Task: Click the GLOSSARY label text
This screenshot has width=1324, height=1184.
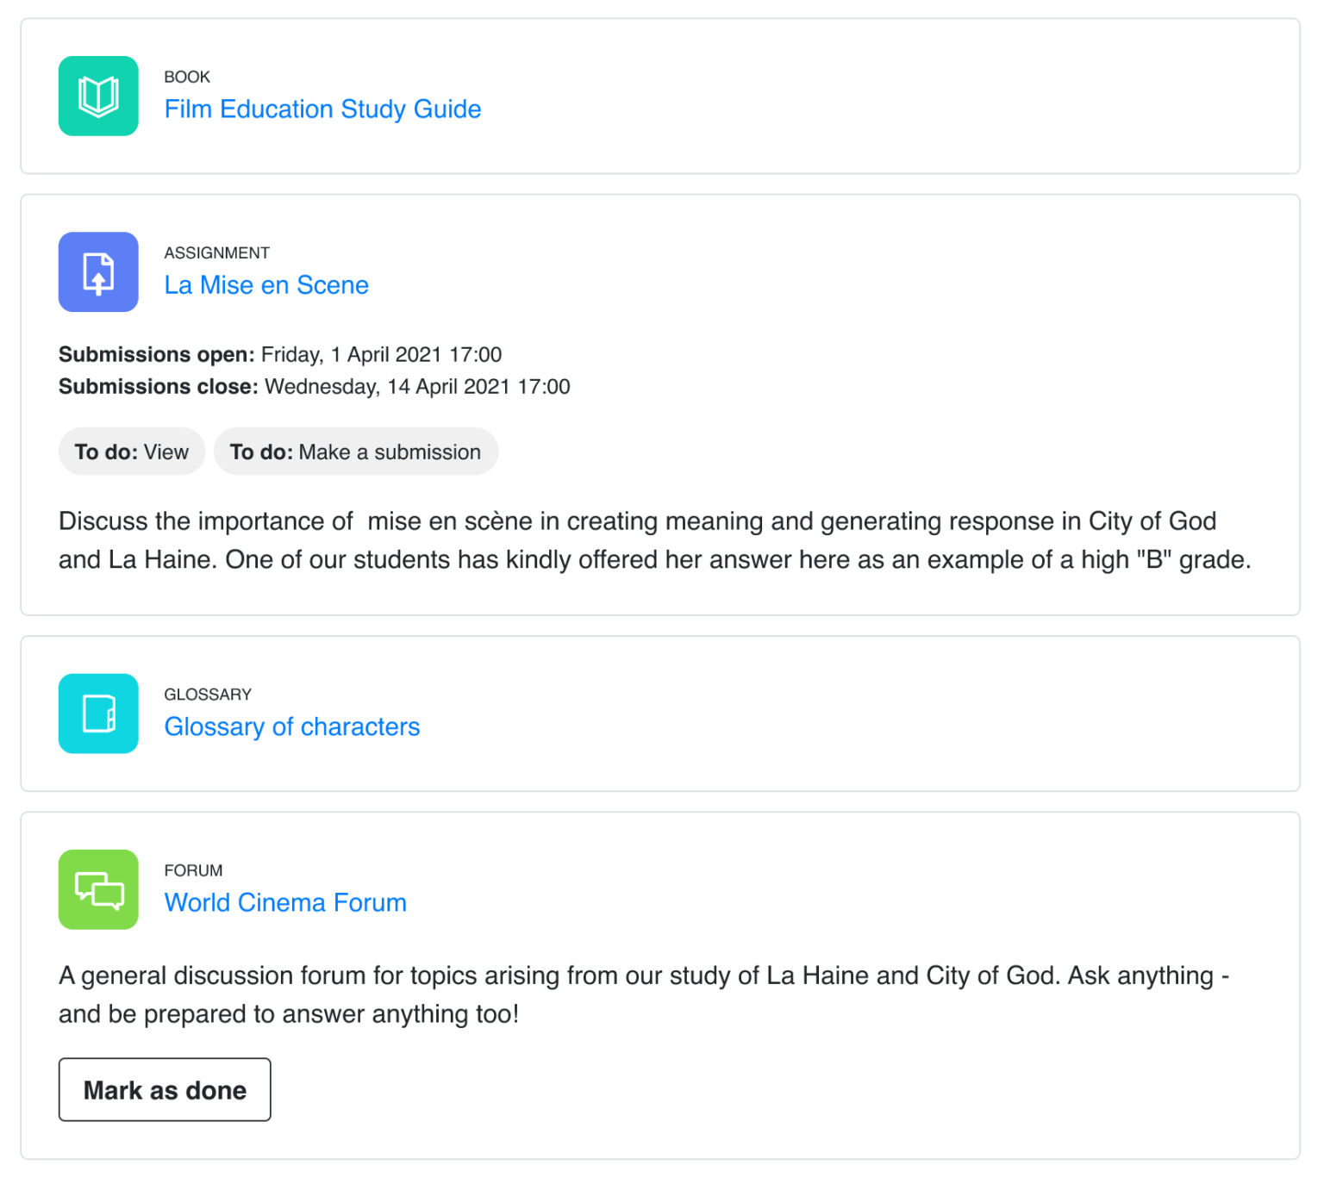Action: click(x=208, y=695)
